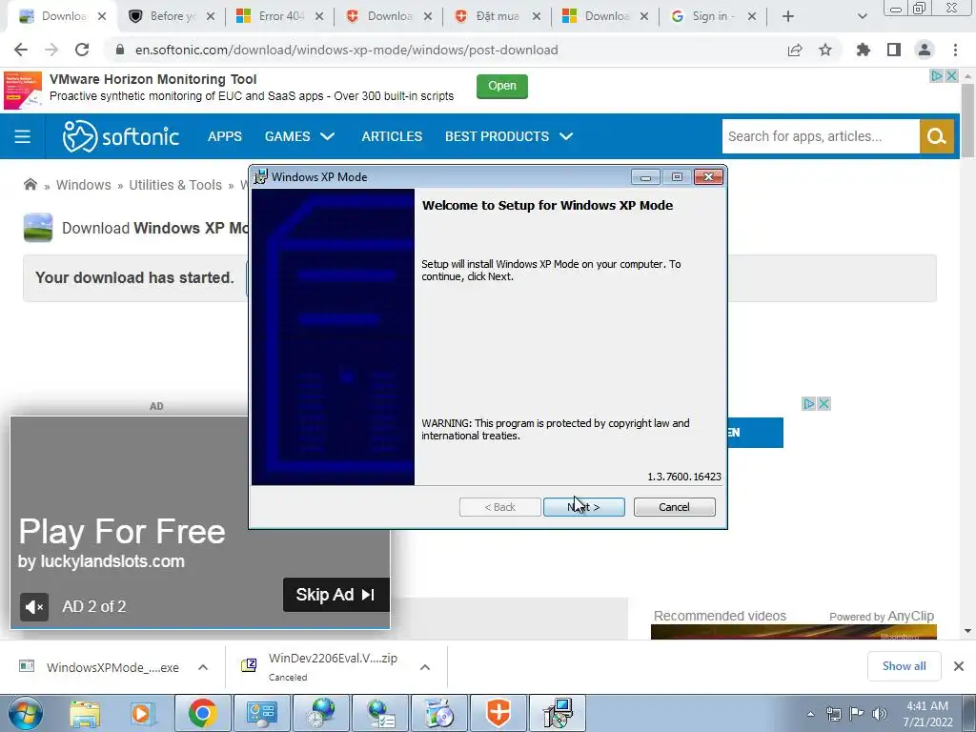This screenshot has height=732, width=976.
Task: Show all downloads
Action: (904, 666)
